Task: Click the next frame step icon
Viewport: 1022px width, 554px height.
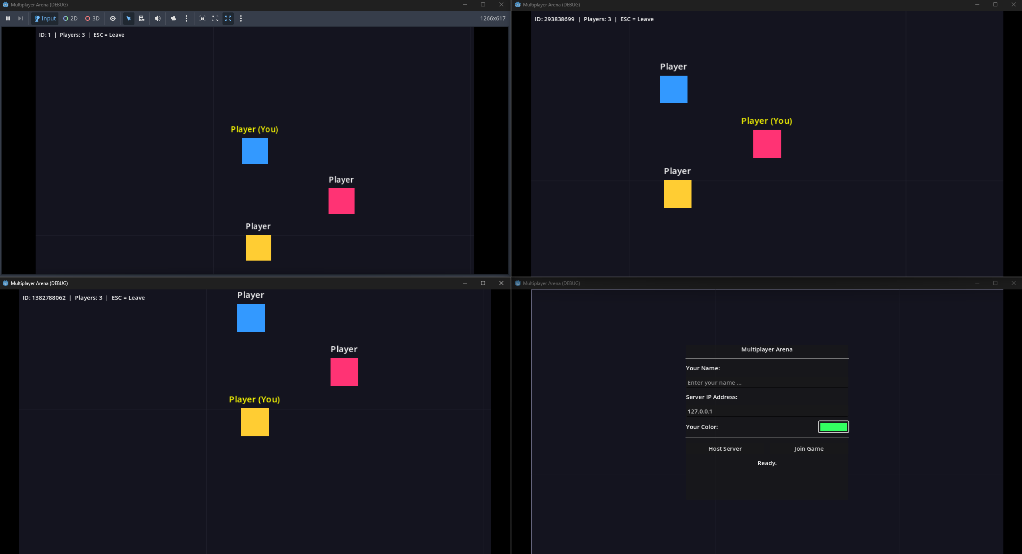Action: pos(20,18)
